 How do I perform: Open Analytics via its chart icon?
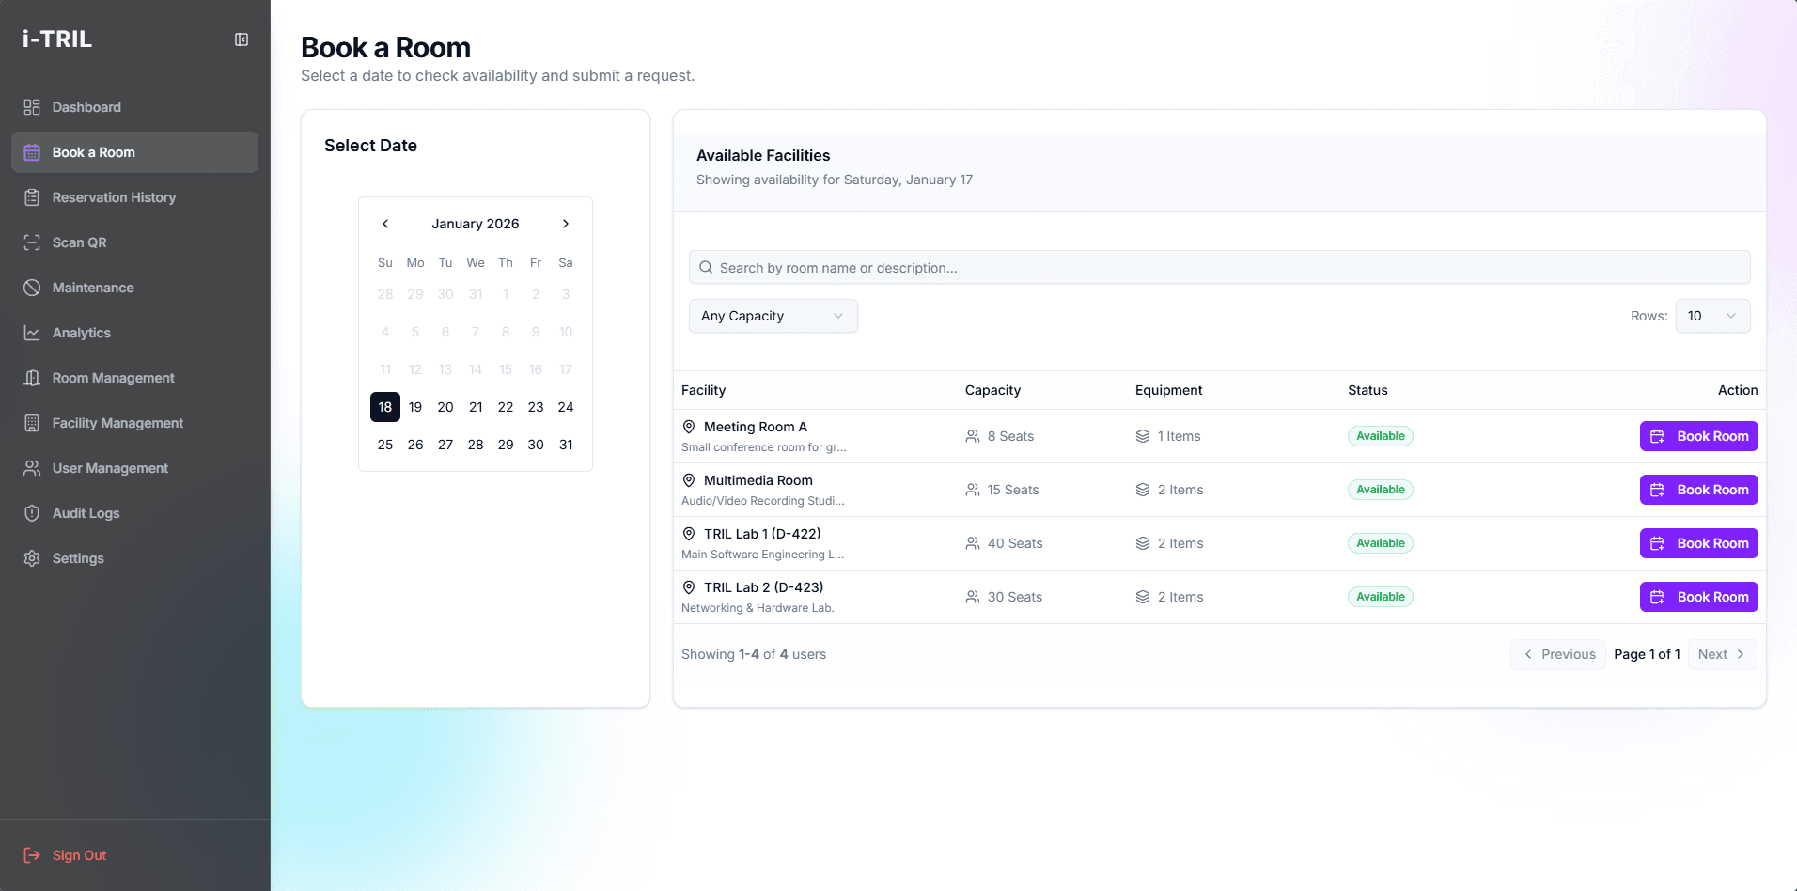32,333
